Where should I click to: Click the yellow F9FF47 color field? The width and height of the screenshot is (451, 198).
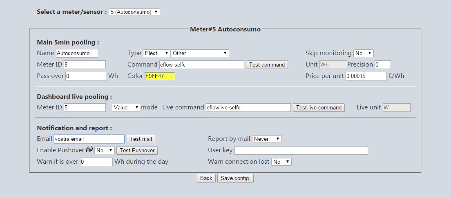[x=160, y=76]
